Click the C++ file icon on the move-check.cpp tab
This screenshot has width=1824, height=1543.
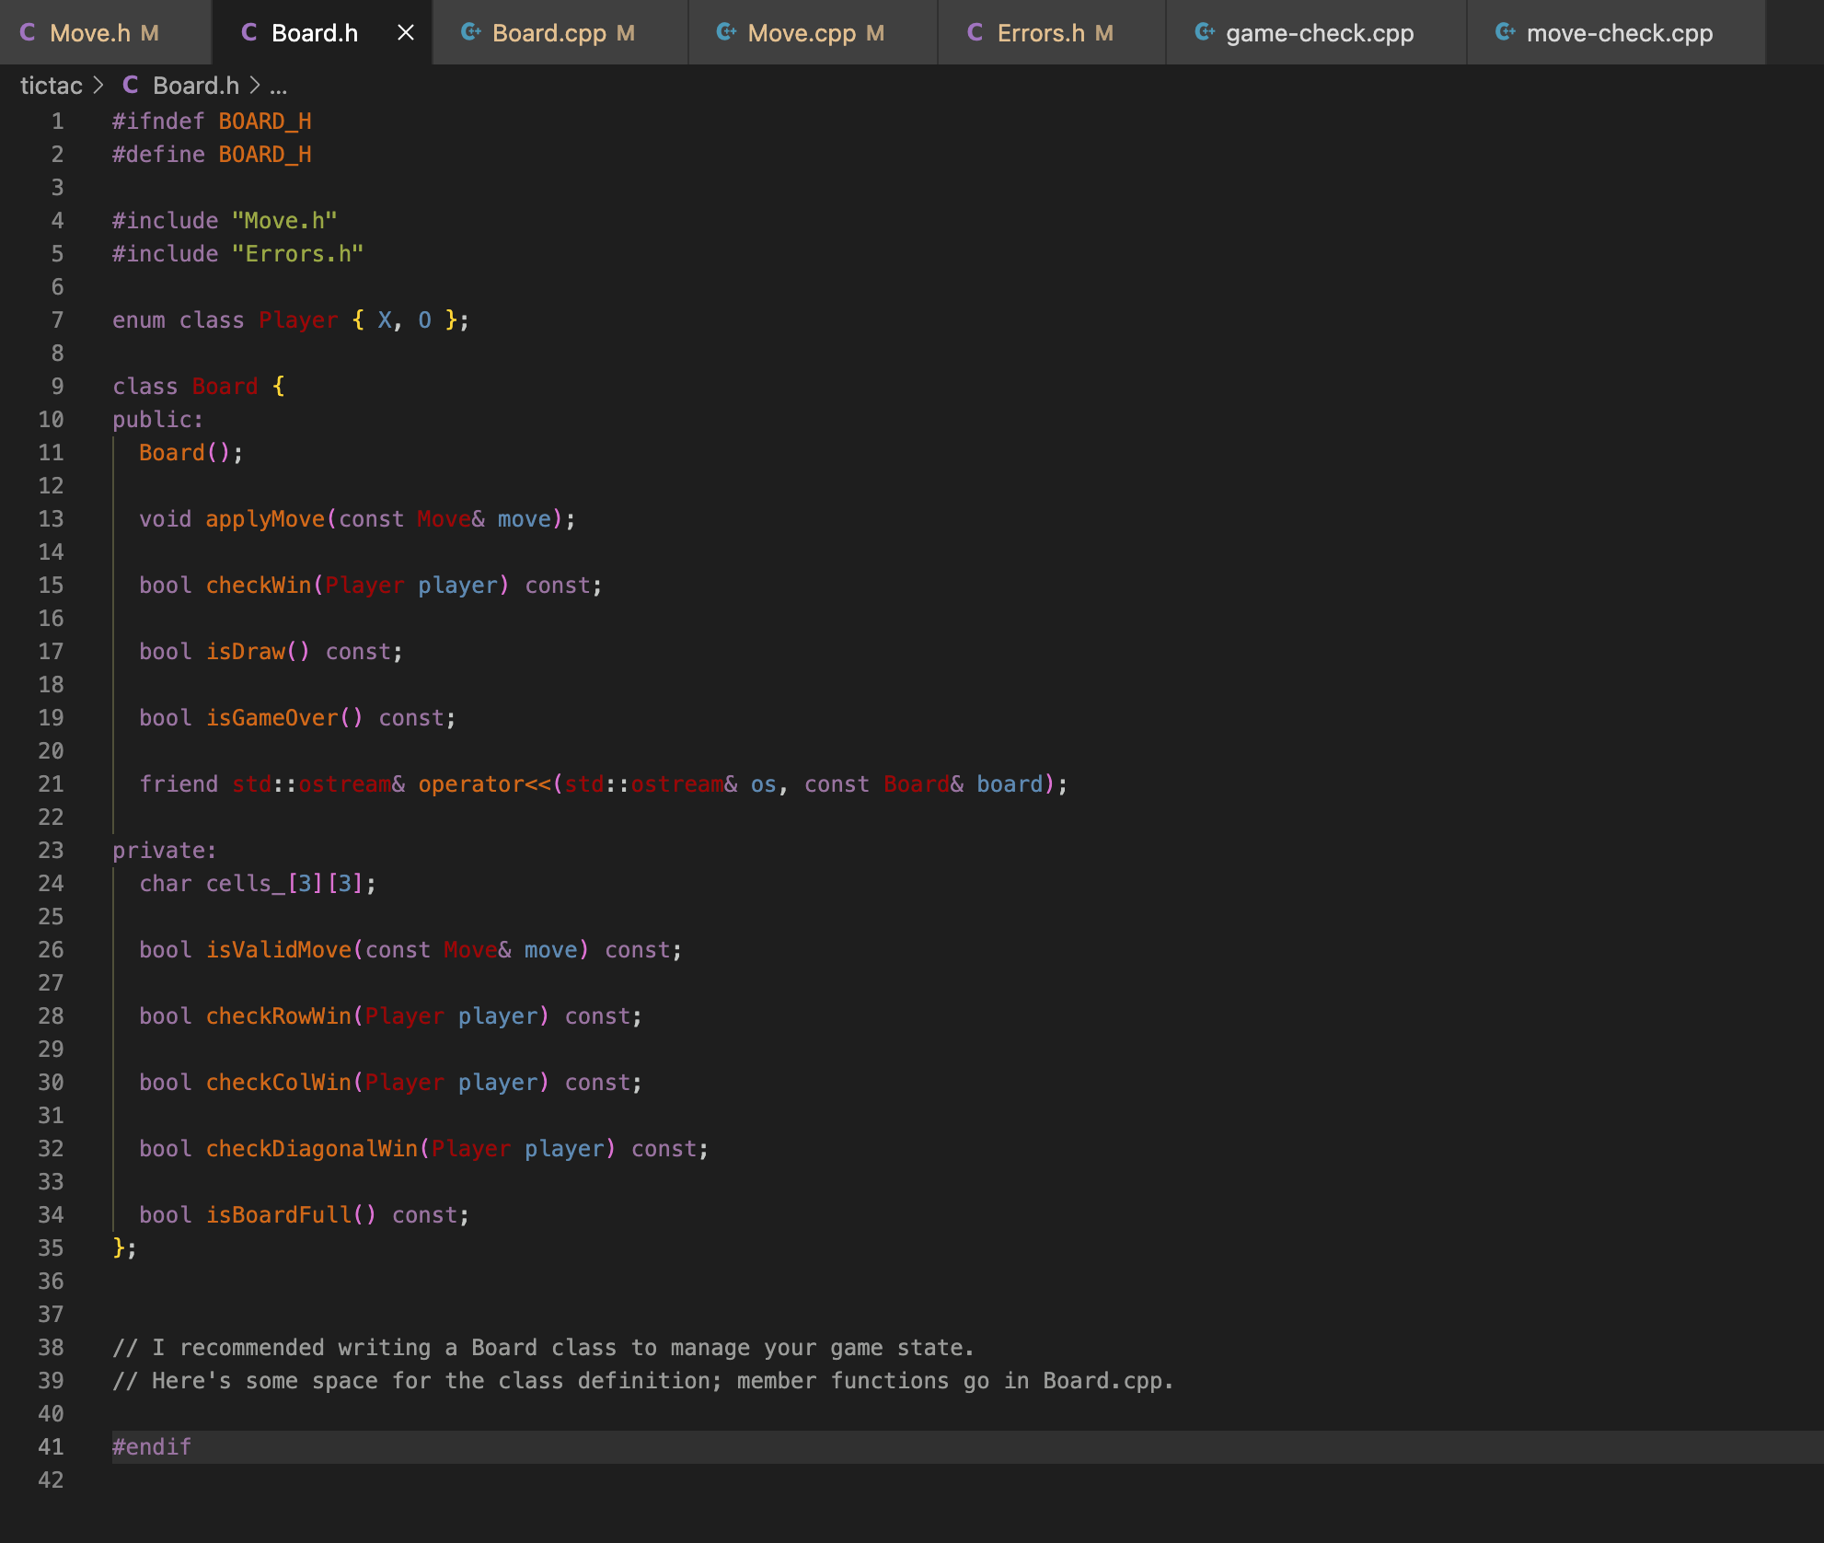[x=1505, y=33]
